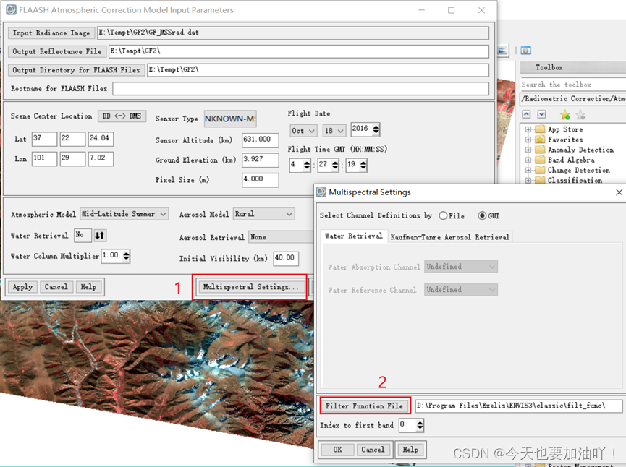626x467 pixels.
Task: Adjust the Flight Time hours stepper
Action: click(x=307, y=165)
